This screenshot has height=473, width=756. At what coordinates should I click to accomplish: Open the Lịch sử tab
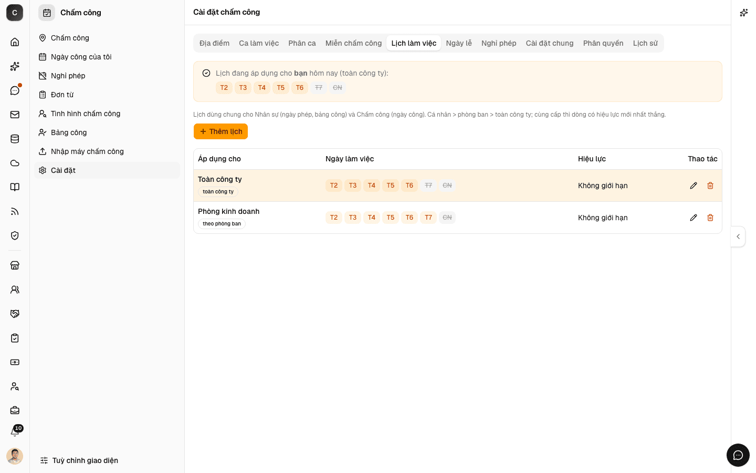click(x=645, y=43)
